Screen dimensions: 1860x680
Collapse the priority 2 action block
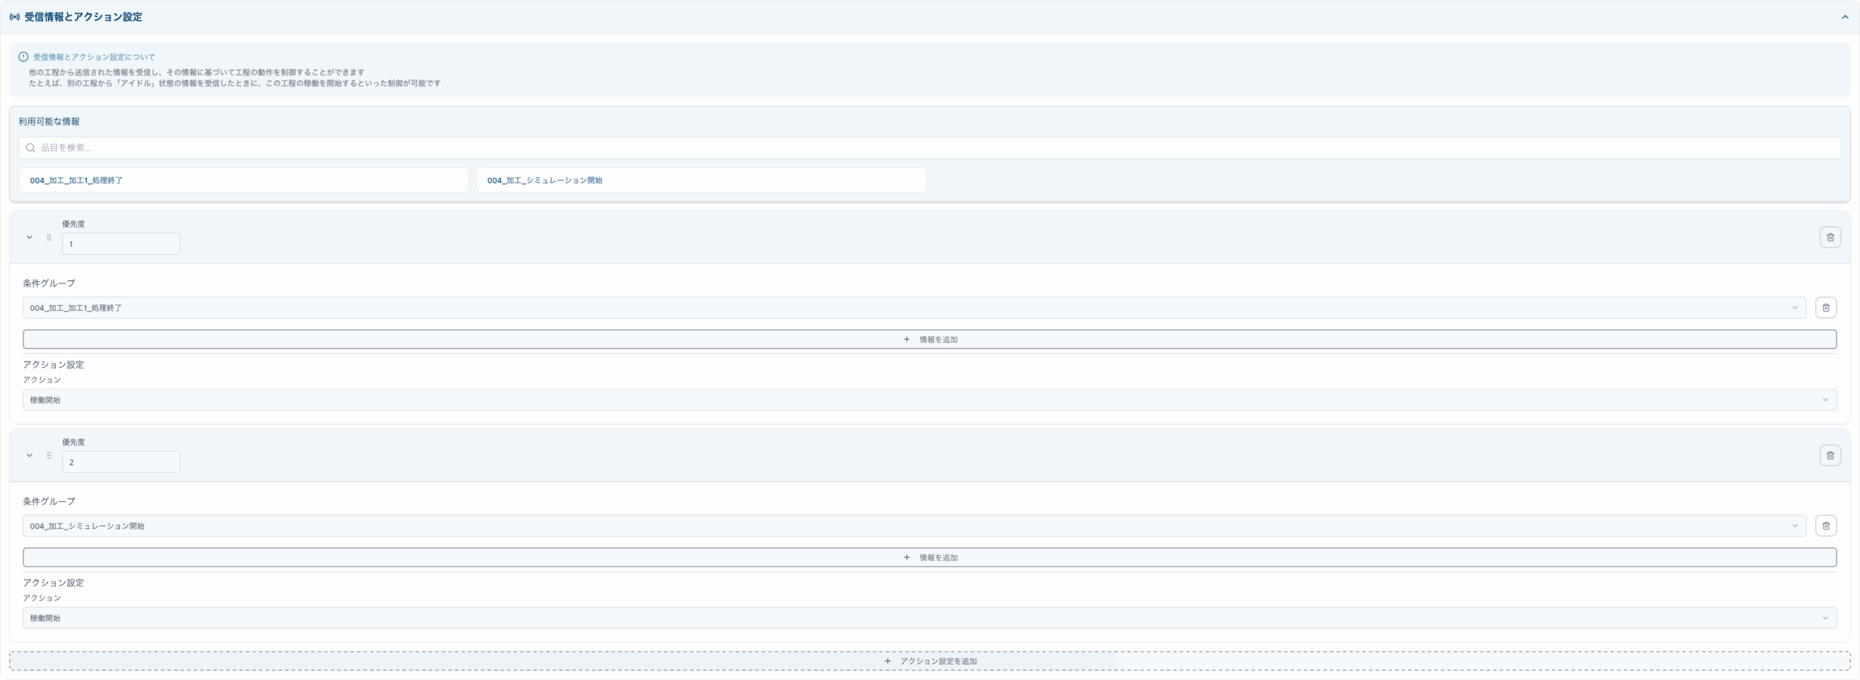point(29,456)
